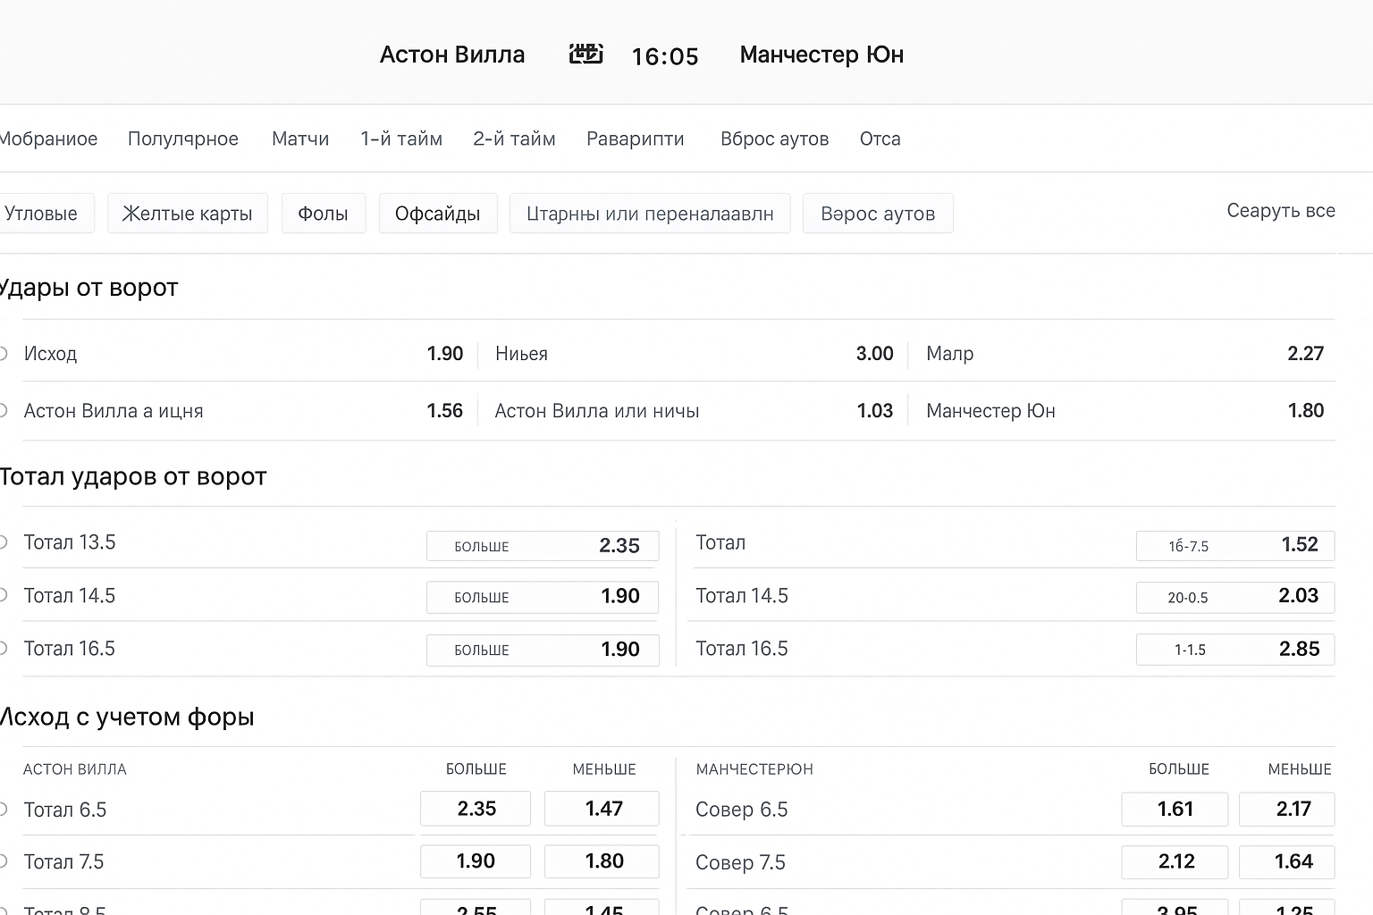Select the radio button beside Тотал 13.5
Screen dimensions: 1373x915
tap(4, 542)
